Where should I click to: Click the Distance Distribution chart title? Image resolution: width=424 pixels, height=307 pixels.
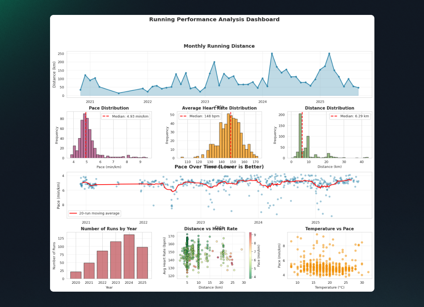coord(329,108)
